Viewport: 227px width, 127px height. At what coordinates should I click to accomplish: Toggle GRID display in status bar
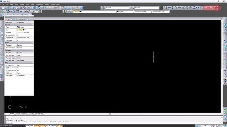[32, 126]
